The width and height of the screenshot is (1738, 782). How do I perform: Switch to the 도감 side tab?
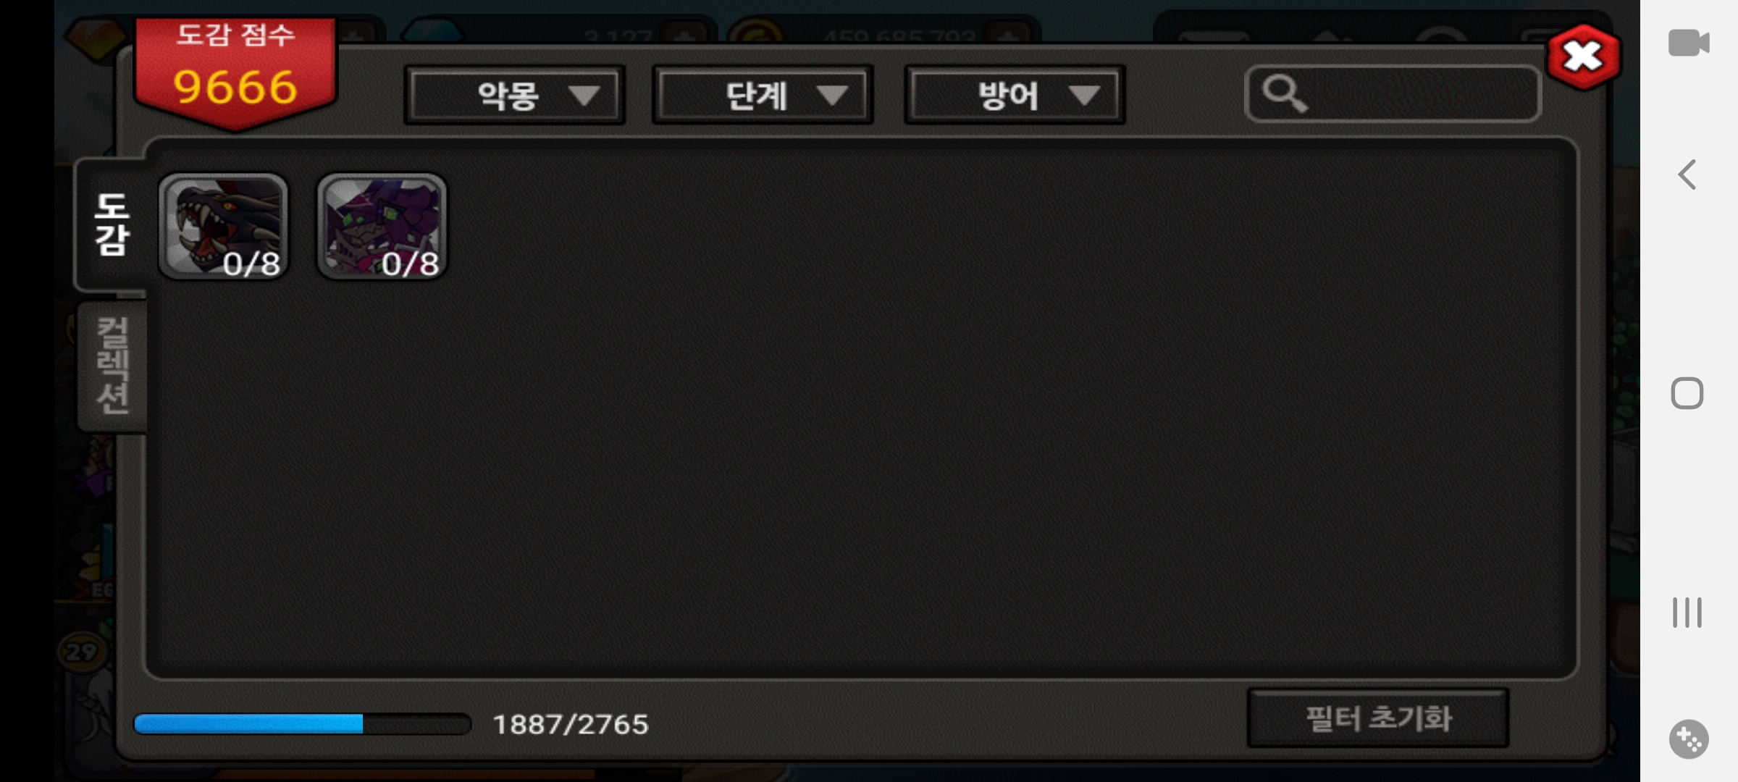112,224
